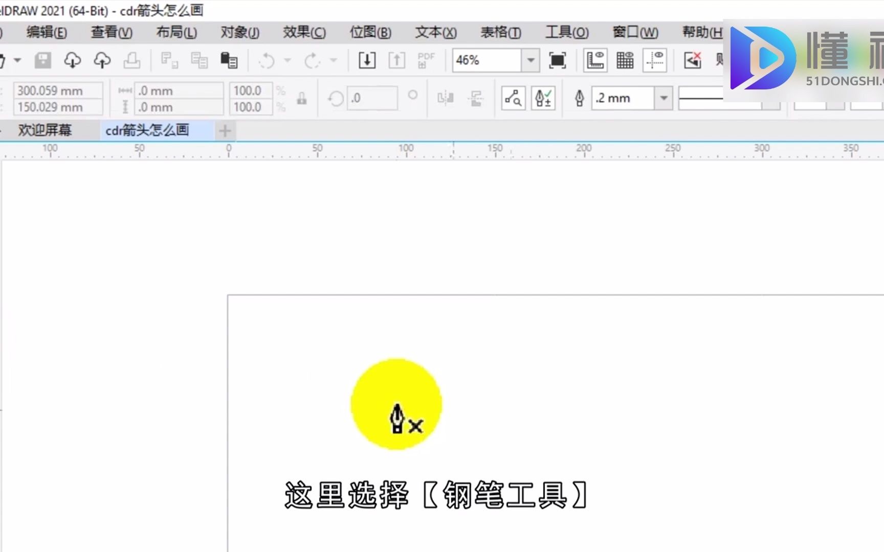
Task: Click the Cut icon in toolbar
Action: coord(169,60)
